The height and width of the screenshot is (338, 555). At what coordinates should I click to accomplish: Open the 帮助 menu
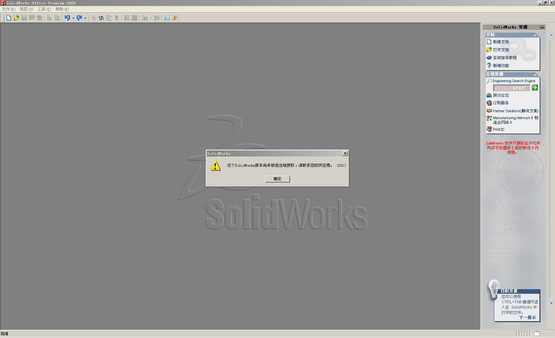(62, 9)
